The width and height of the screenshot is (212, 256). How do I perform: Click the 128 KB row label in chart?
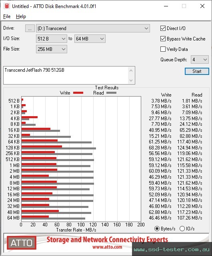pos(12,148)
